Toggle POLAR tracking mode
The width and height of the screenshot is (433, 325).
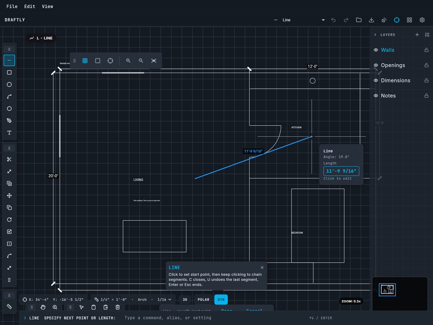(x=203, y=299)
